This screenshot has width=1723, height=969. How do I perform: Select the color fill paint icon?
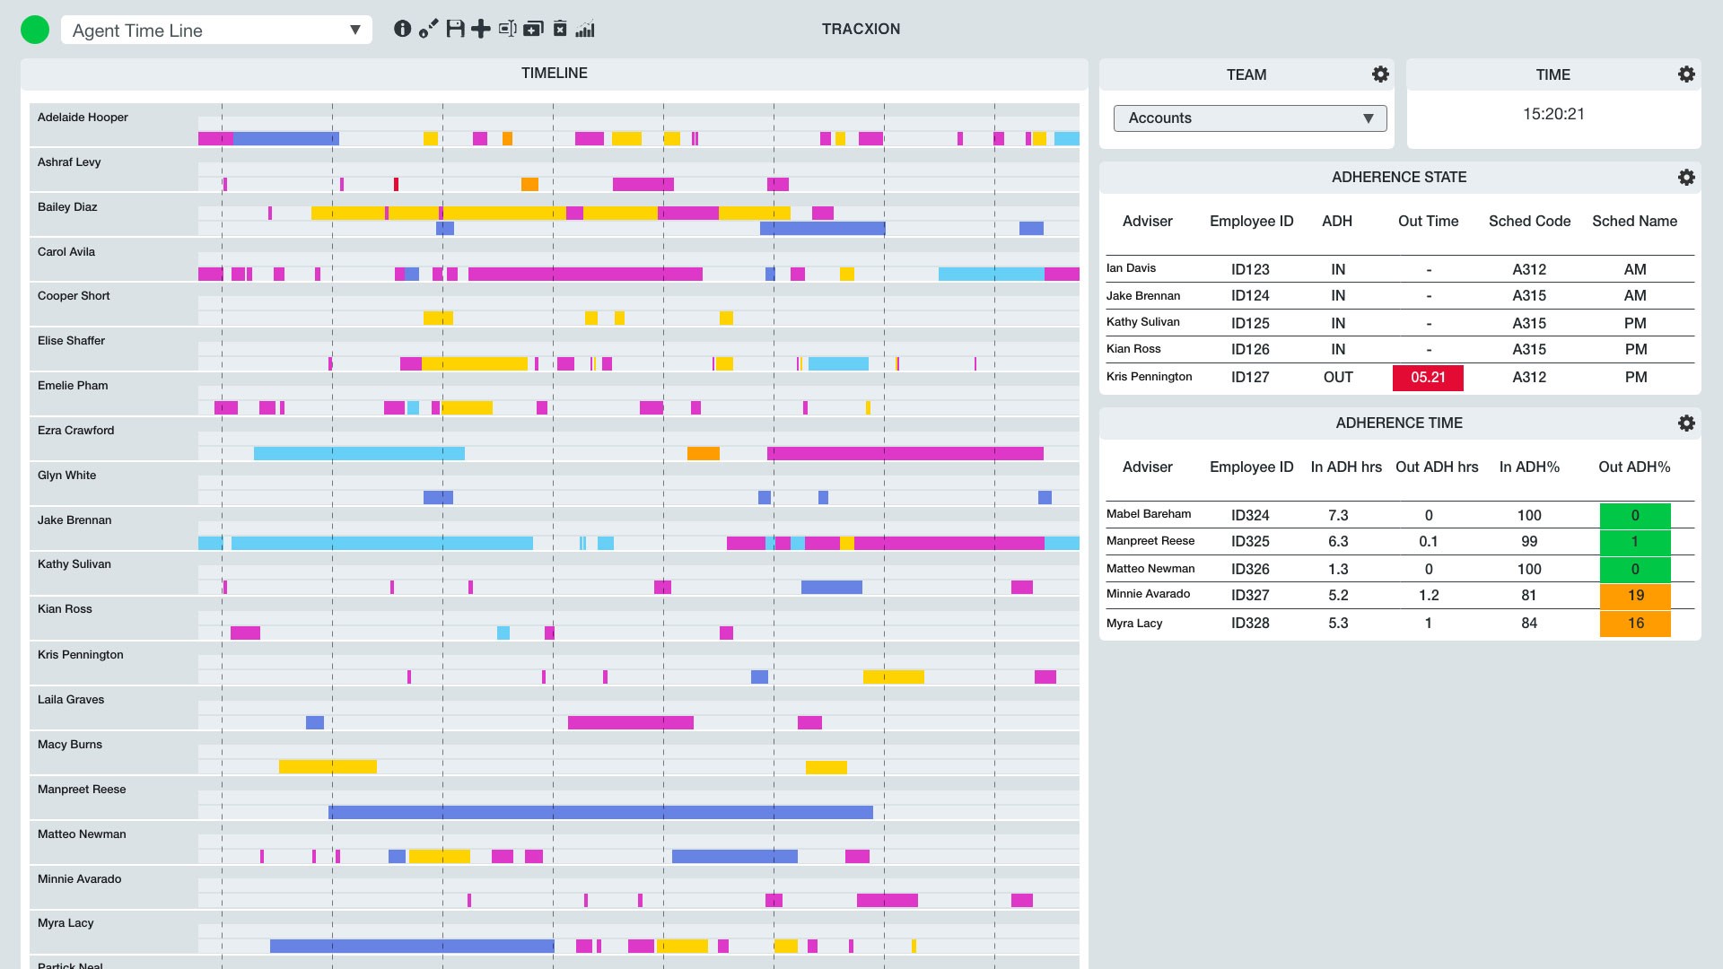coord(429,29)
